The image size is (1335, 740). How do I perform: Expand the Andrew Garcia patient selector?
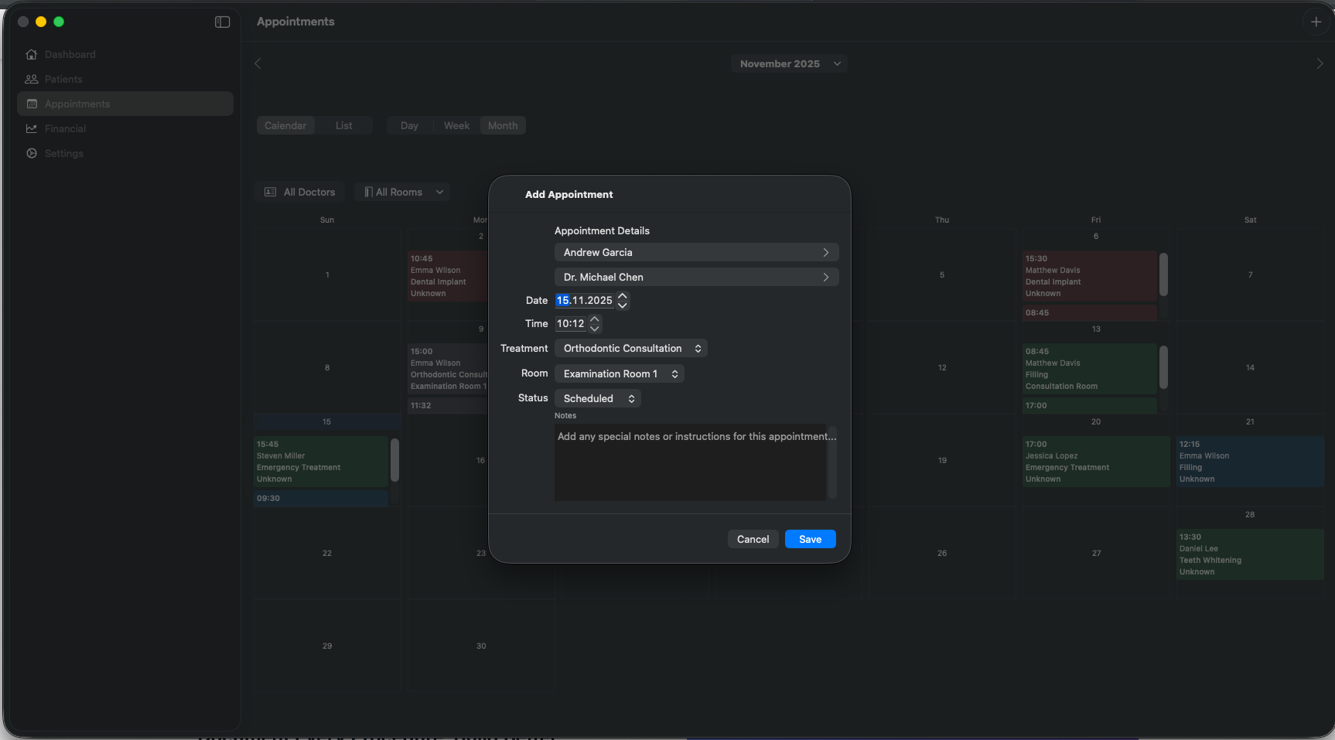(826, 252)
